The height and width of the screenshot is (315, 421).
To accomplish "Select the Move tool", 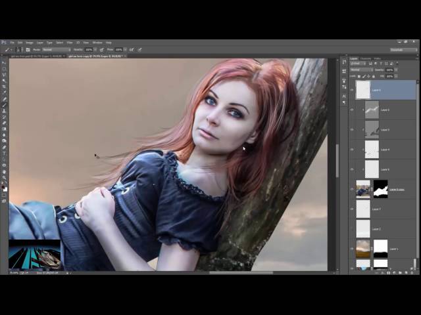I will pyautogui.click(x=4, y=62).
